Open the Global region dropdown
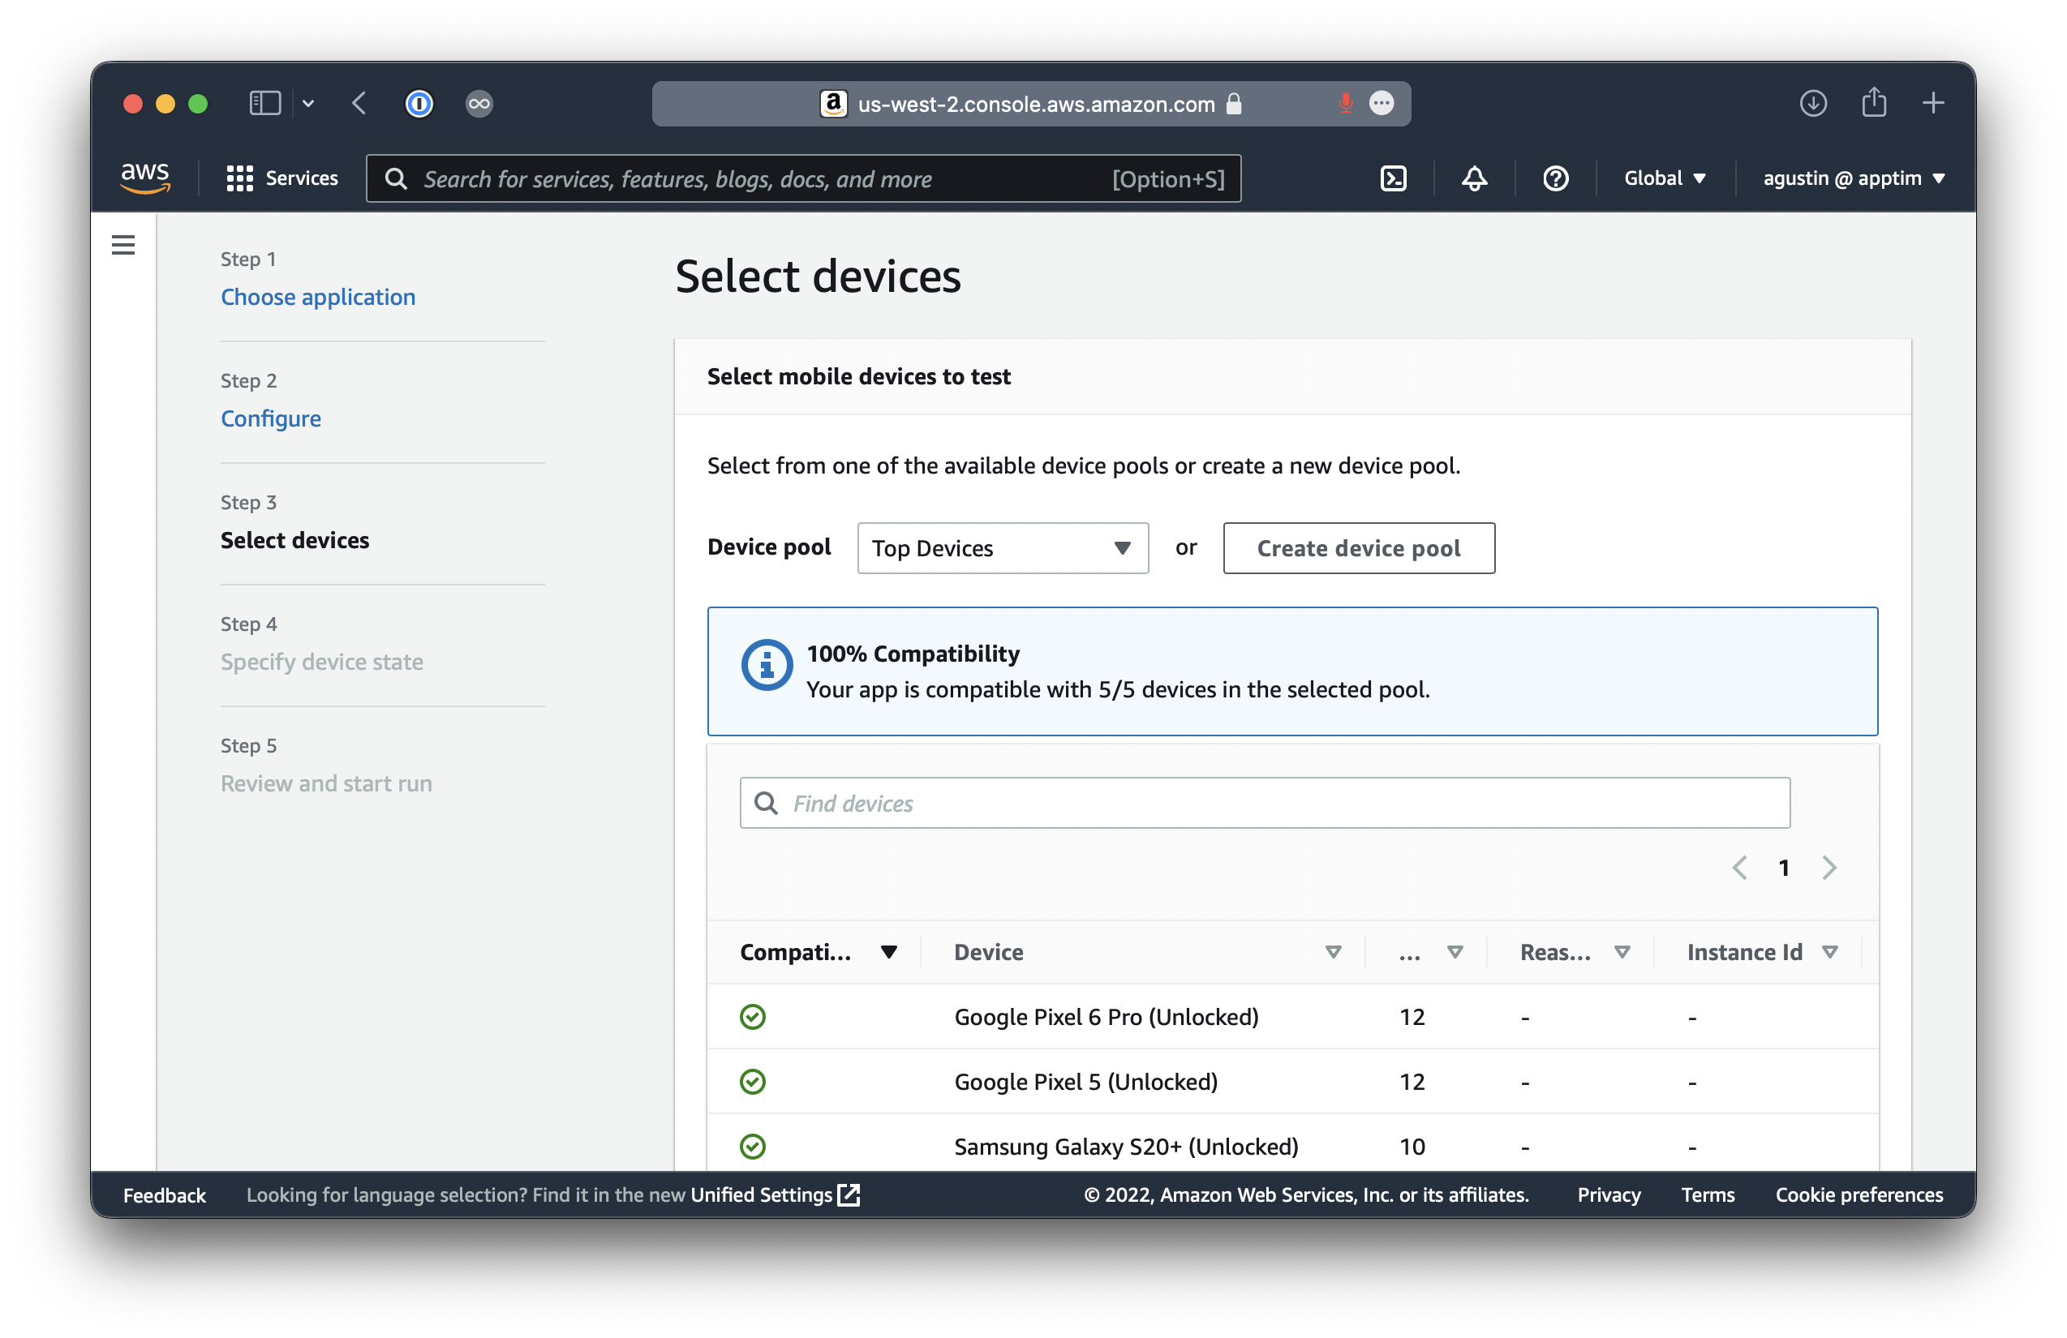 tap(1664, 179)
